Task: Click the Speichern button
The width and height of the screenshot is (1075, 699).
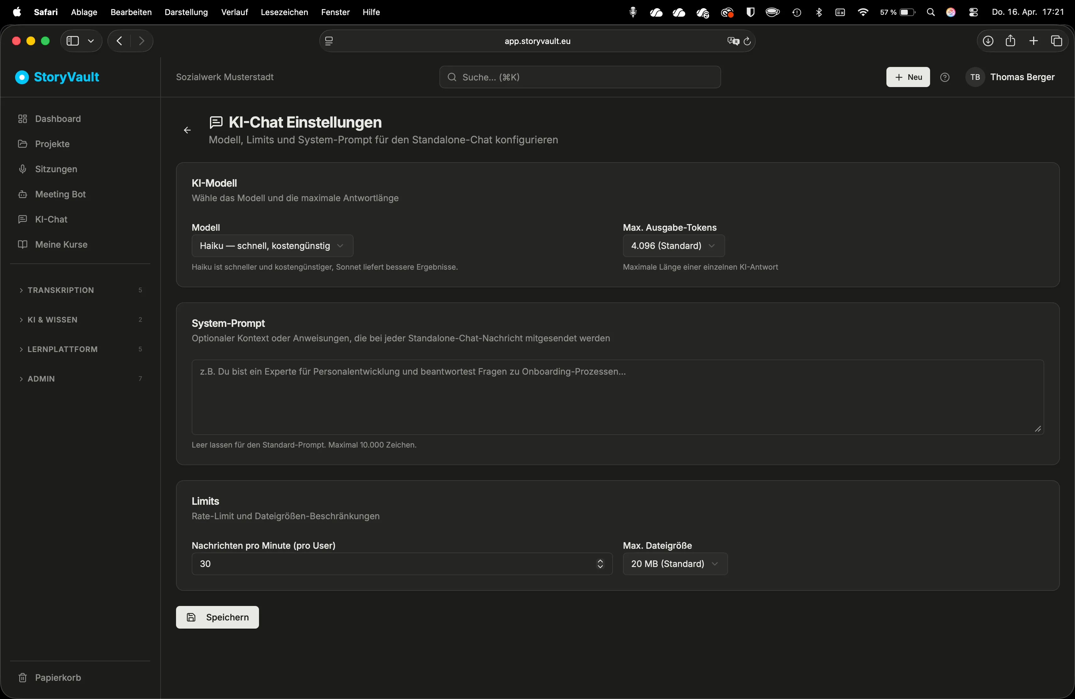Action: [x=217, y=617]
